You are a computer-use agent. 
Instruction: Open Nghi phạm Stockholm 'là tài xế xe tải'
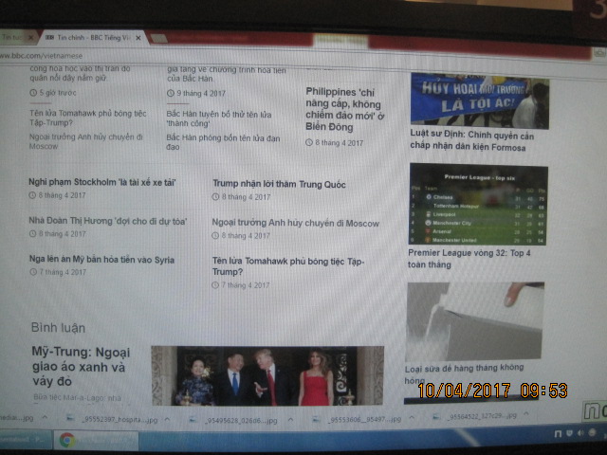(102, 182)
